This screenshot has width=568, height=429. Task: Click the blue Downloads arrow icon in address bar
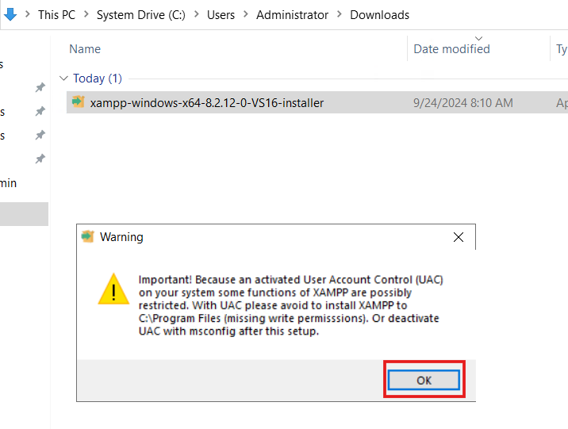click(10, 14)
